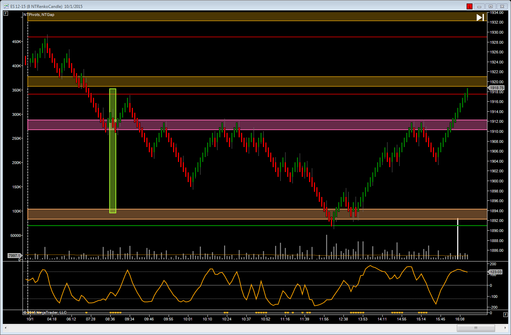Viewport: 511px width, 335px height.
Task: Click the 08:36 time label
Action: click(x=110, y=319)
